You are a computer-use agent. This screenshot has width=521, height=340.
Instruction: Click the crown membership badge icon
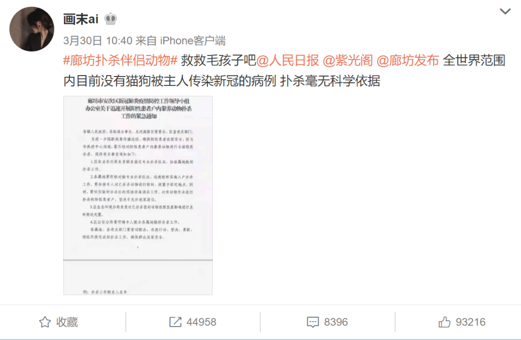[x=110, y=19]
